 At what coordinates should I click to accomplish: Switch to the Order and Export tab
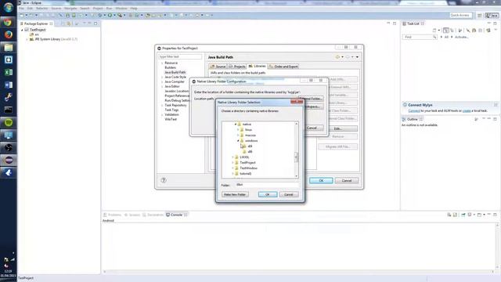[x=283, y=67]
